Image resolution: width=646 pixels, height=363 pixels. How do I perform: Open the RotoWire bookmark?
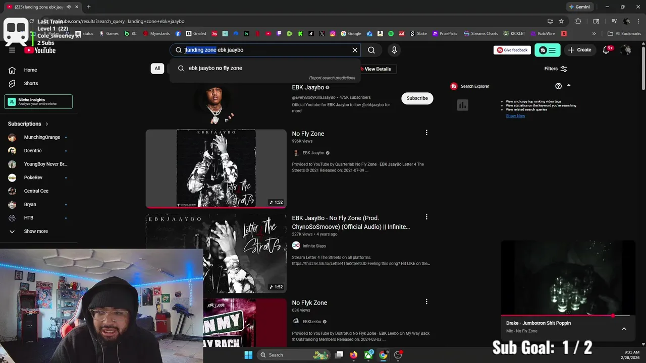coord(543,34)
